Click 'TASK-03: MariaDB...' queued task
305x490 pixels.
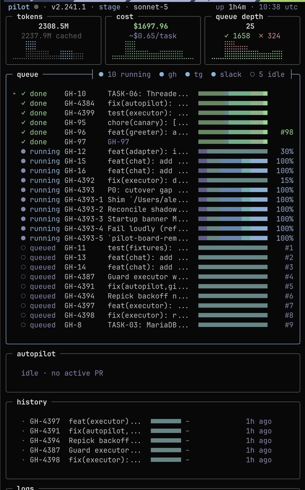point(148,325)
